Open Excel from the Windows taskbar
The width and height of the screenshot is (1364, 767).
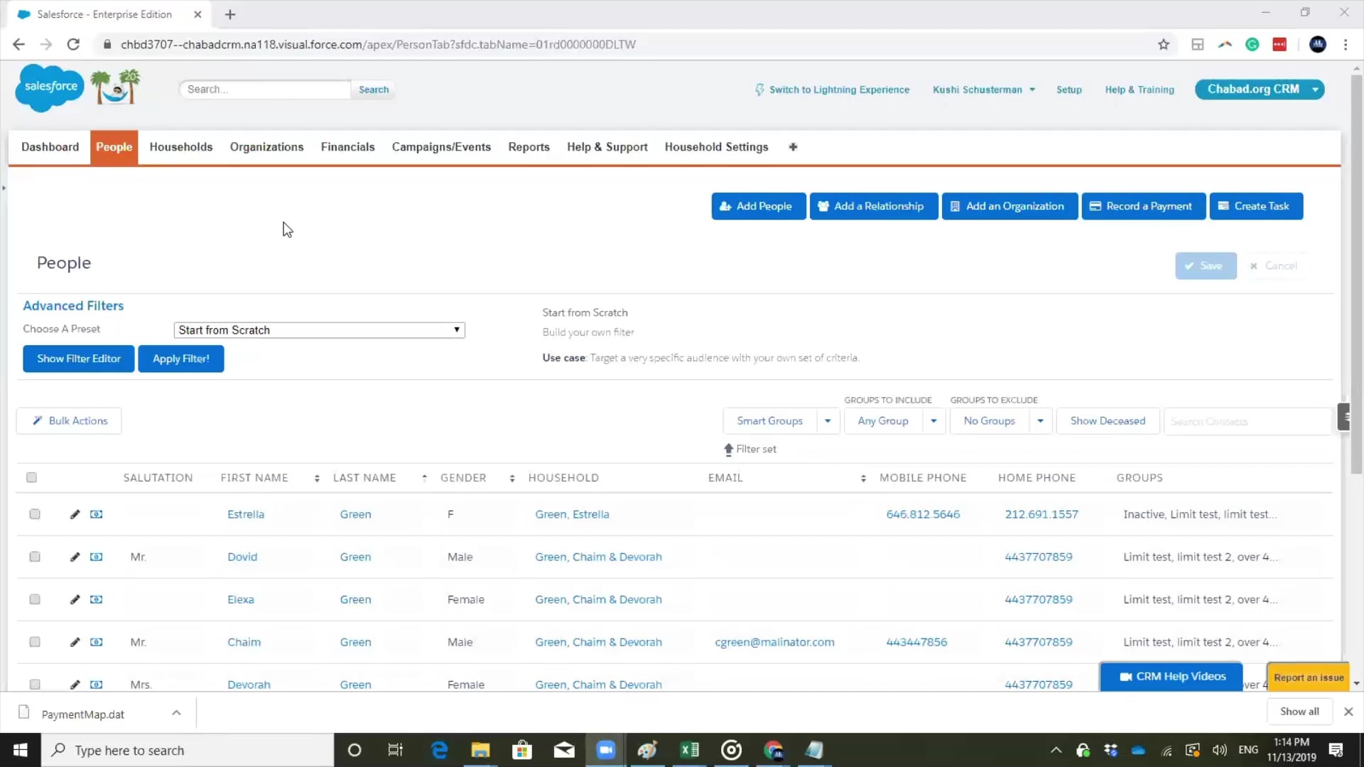[689, 750]
